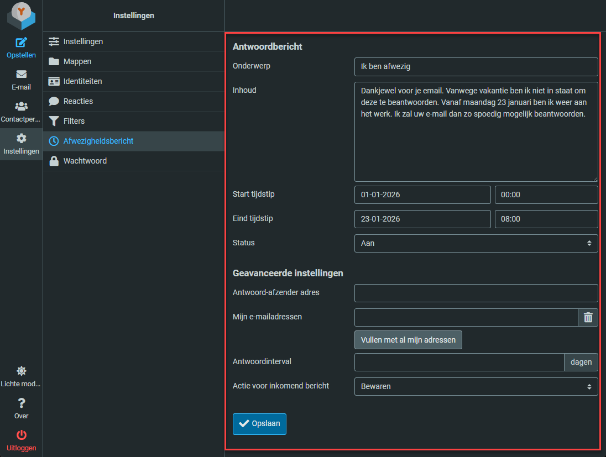Click Vullen met al mijn adressen button
606x457 pixels.
408,340
